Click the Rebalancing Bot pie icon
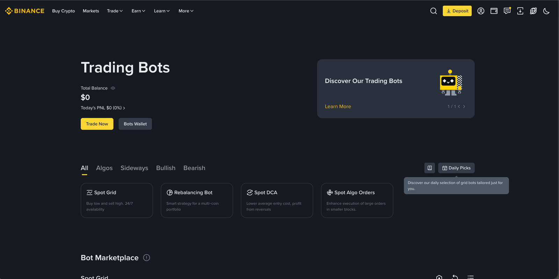Image resolution: width=559 pixels, height=279 pixels. [170, 193]
